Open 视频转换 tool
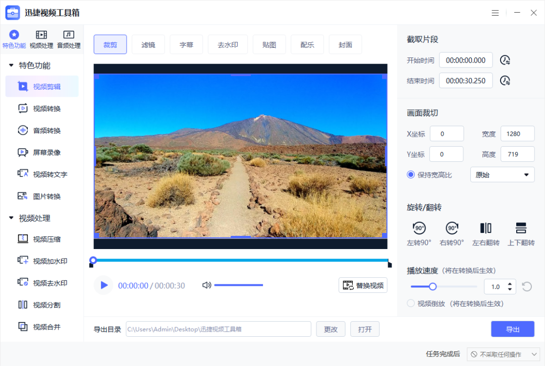 tap(42, 109)
